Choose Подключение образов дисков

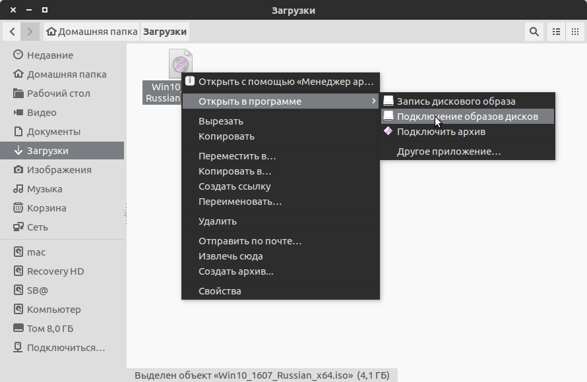point(467,117)
